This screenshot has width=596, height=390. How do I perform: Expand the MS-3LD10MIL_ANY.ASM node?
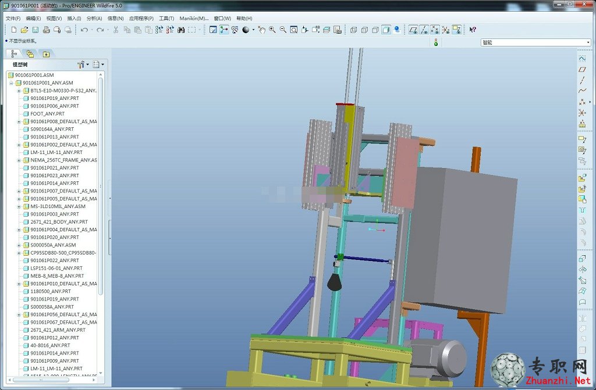click(19, 206)
